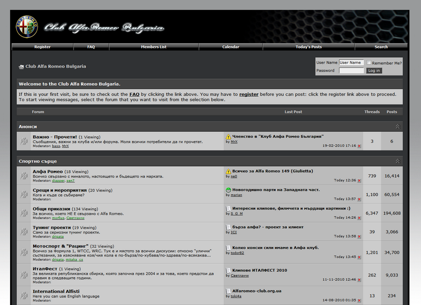This screenshot has height=305, width=421.
Task: Click the Alfa Romeo logo badge
Action: click(x=27, y=27)
